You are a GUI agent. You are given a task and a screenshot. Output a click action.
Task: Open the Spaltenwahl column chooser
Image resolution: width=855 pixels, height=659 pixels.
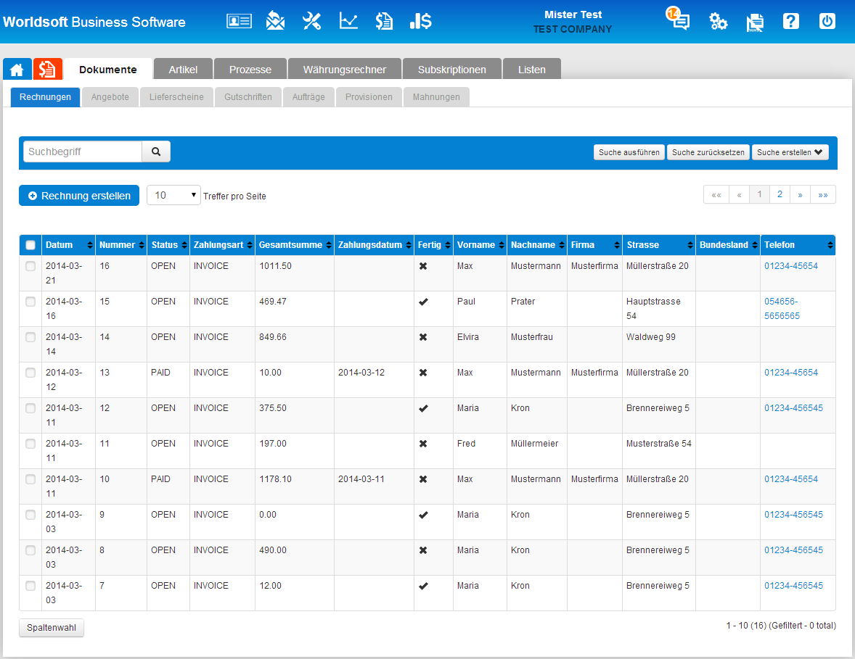[52, 627]
